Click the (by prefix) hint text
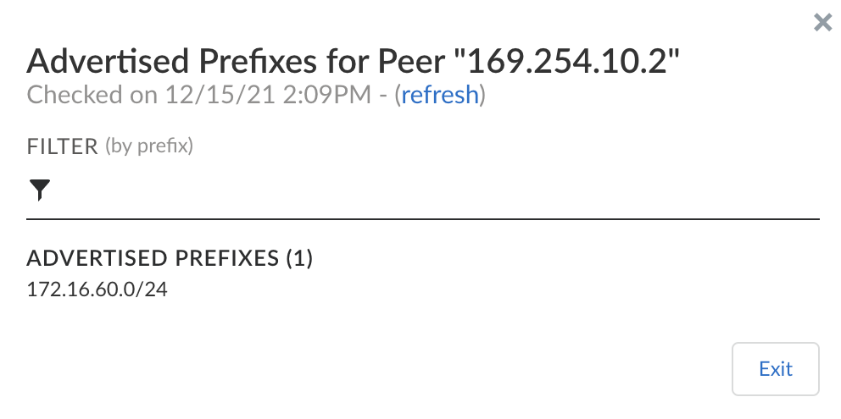Viewport: 841px width, 419px height. coord(149,146)
